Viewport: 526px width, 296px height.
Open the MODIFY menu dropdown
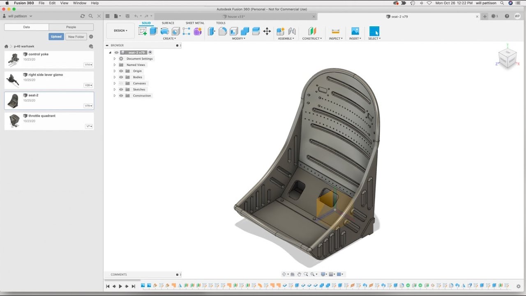point(239,39)
